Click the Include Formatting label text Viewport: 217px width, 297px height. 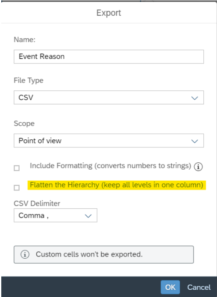(111, 166)
